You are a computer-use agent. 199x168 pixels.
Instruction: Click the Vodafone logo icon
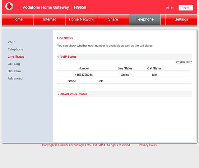pos(9,6)
